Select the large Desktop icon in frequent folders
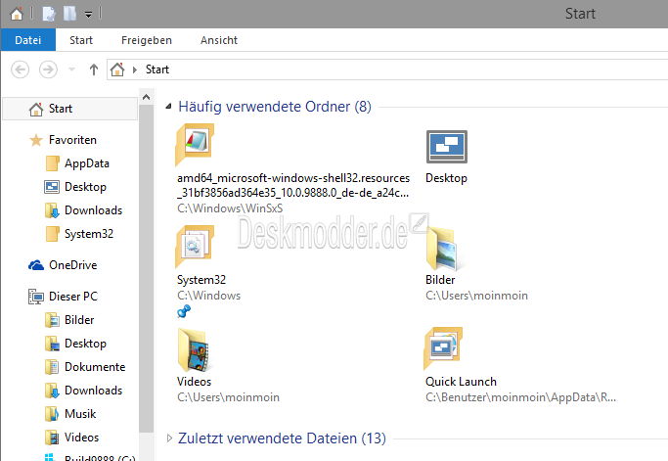This screenshot has width=668, height=461. click(x=446, y=147)
